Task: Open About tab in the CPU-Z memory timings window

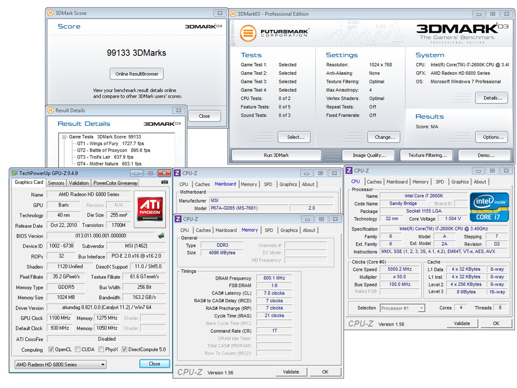Action: 309,230
